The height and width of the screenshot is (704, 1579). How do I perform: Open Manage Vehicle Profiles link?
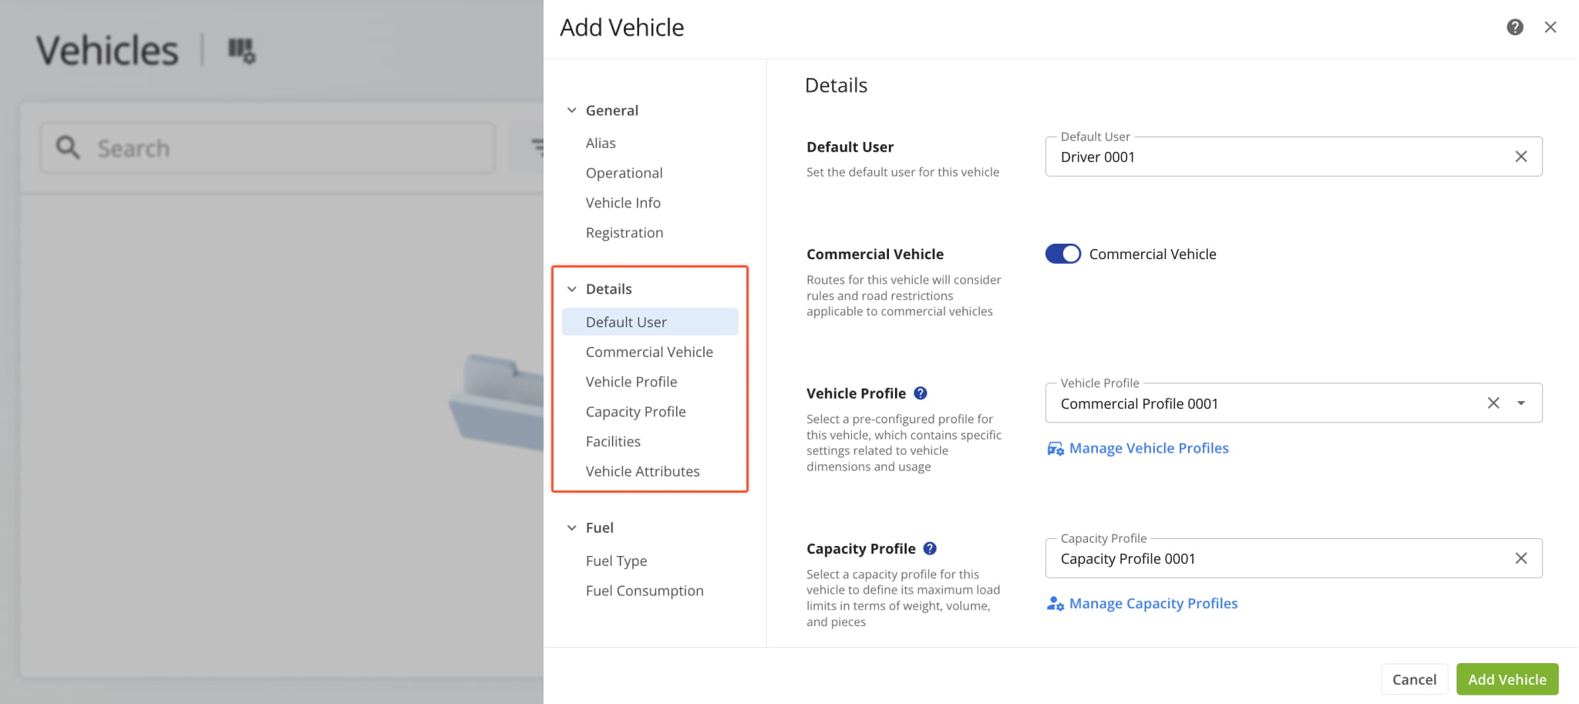pos(1148,448)
